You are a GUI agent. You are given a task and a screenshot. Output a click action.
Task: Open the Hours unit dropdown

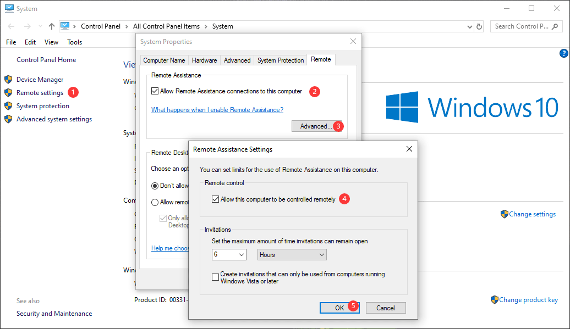pyautogui.click(x=292, y=254)
